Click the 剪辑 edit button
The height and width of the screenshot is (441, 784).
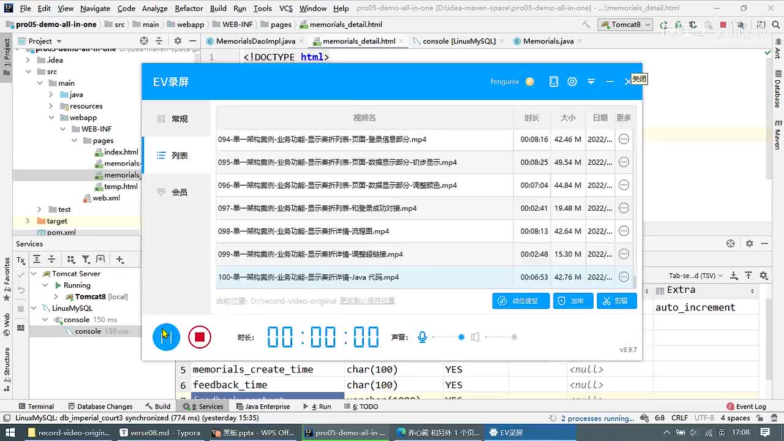point(617,301)
